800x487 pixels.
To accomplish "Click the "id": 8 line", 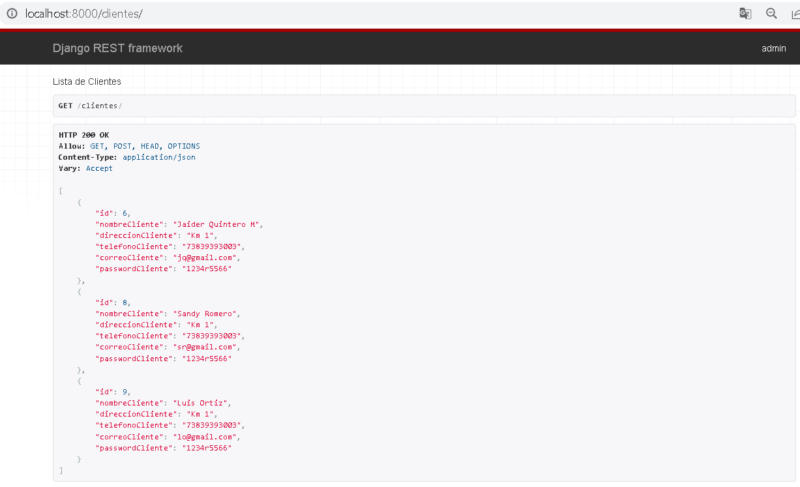I will pyautogui.click(x=113, y=303).
